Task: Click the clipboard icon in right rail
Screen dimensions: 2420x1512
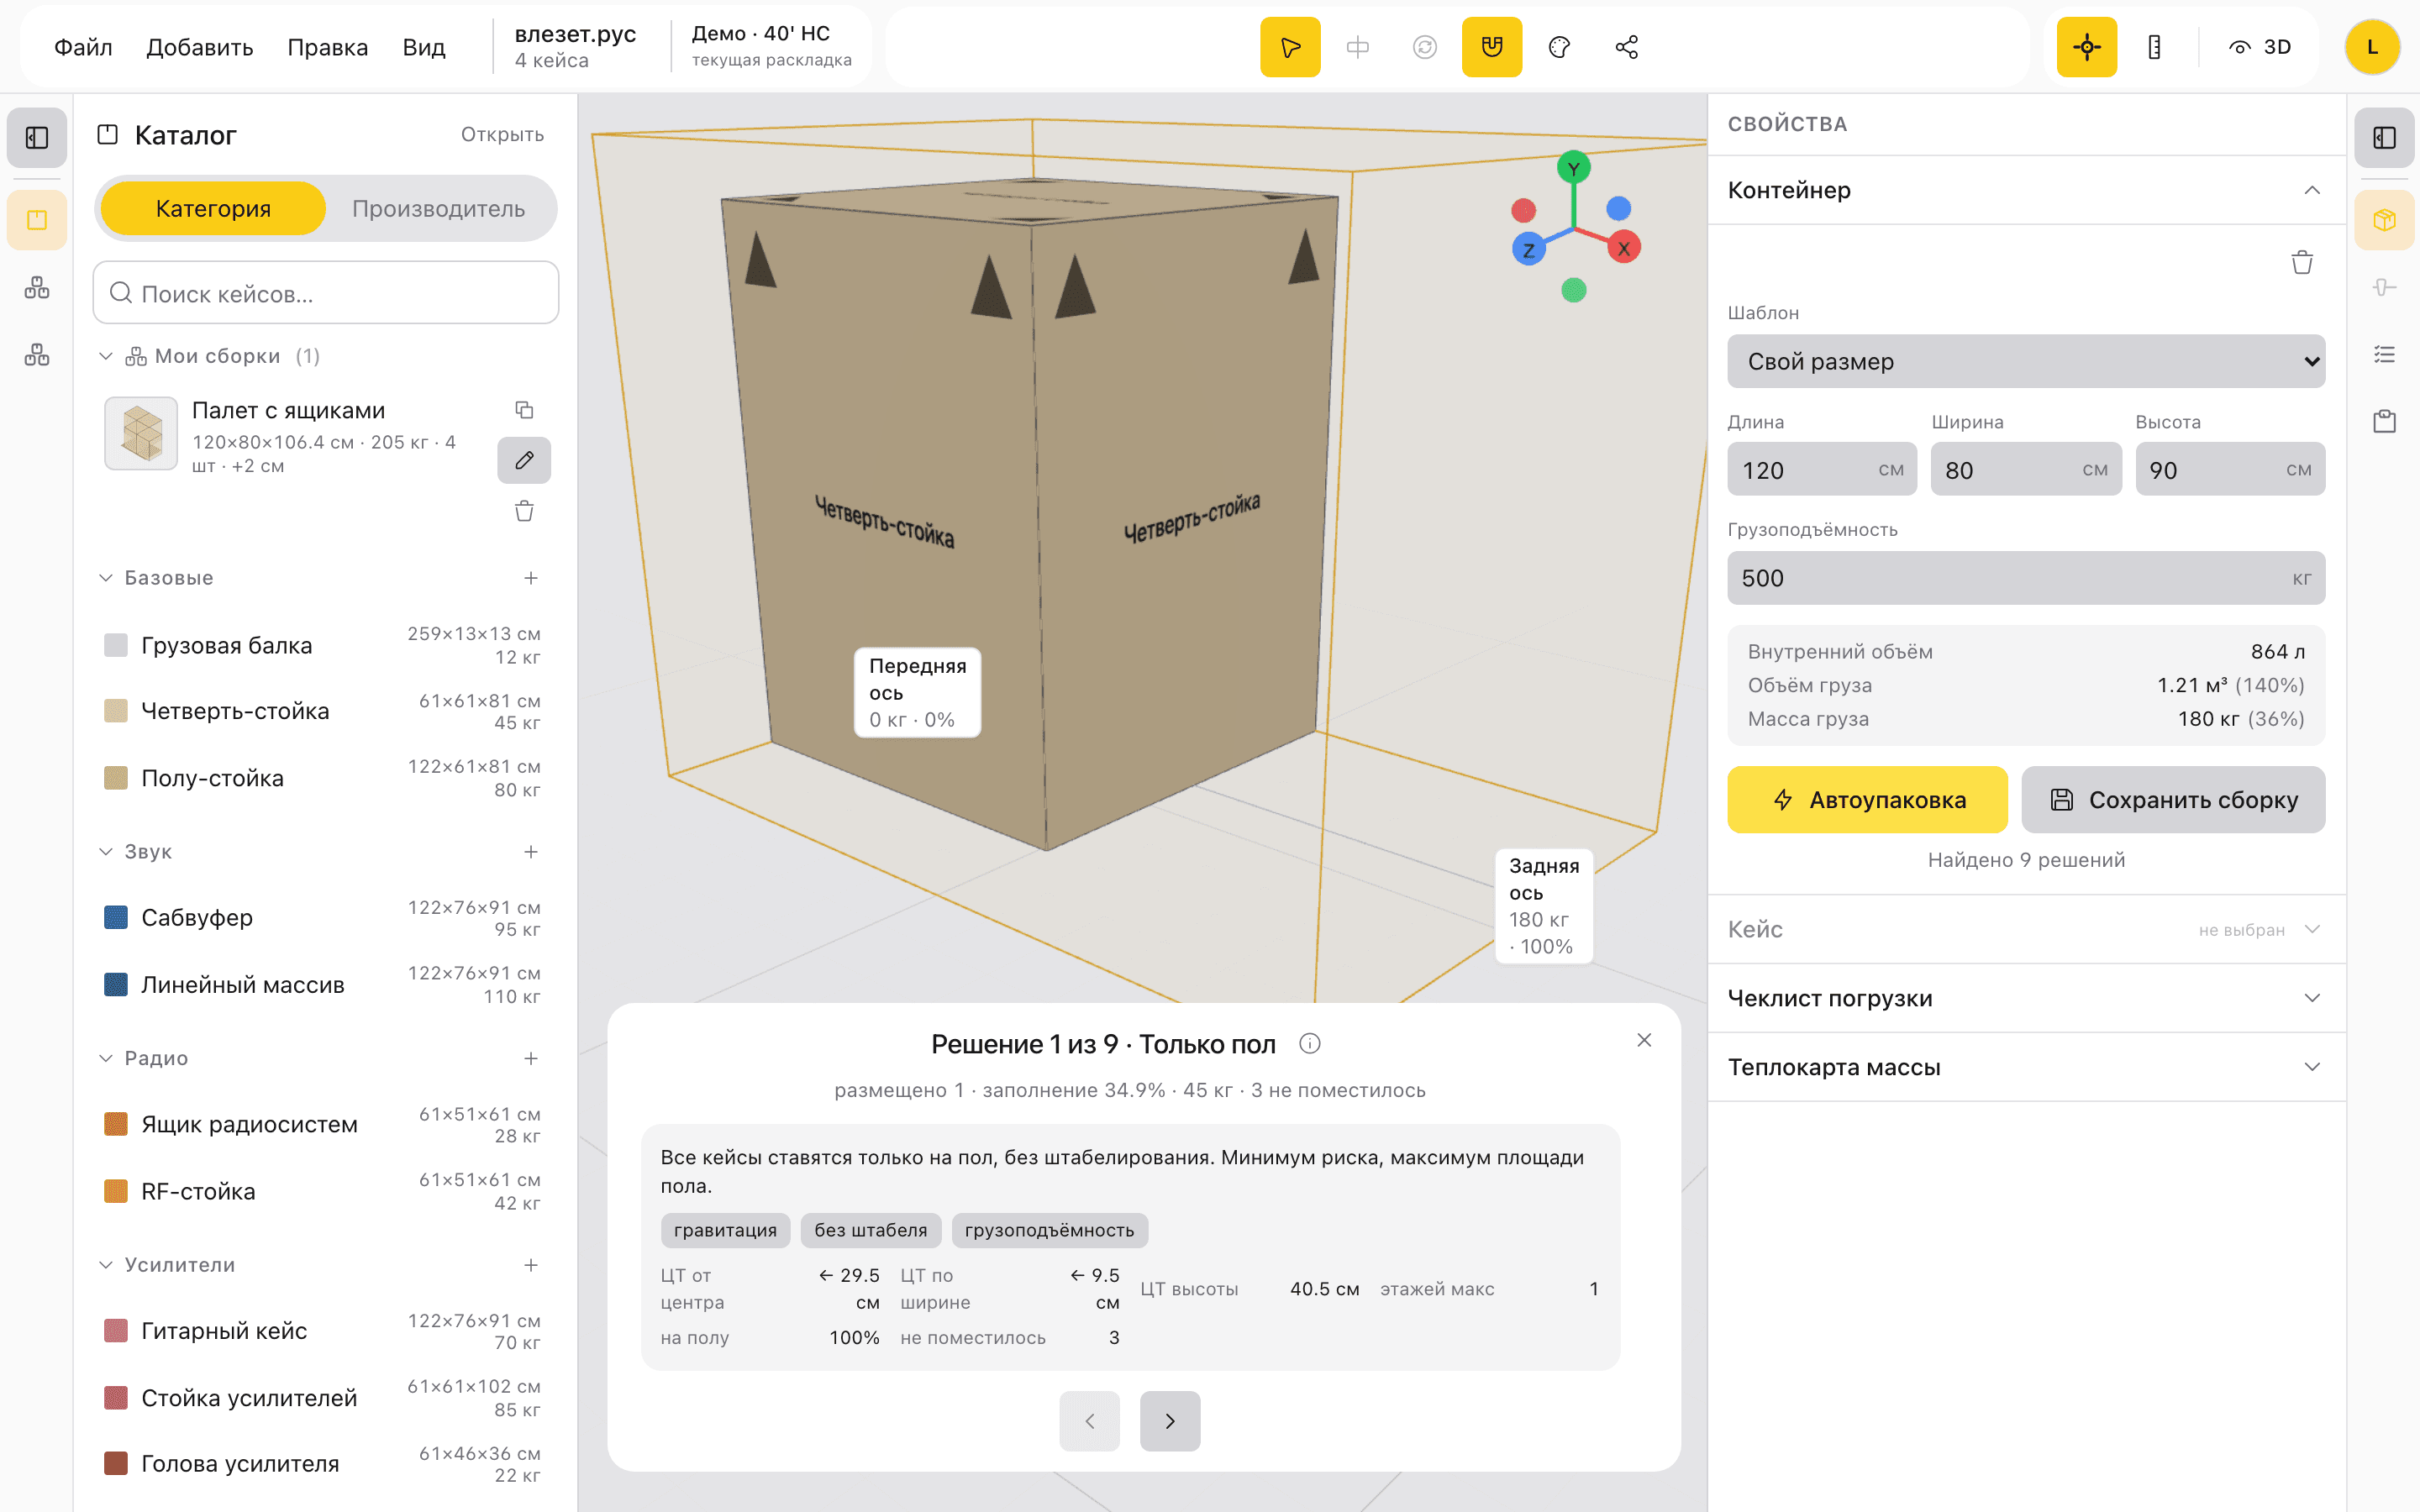Action: pyautogui.click(x=2384, y=421)
